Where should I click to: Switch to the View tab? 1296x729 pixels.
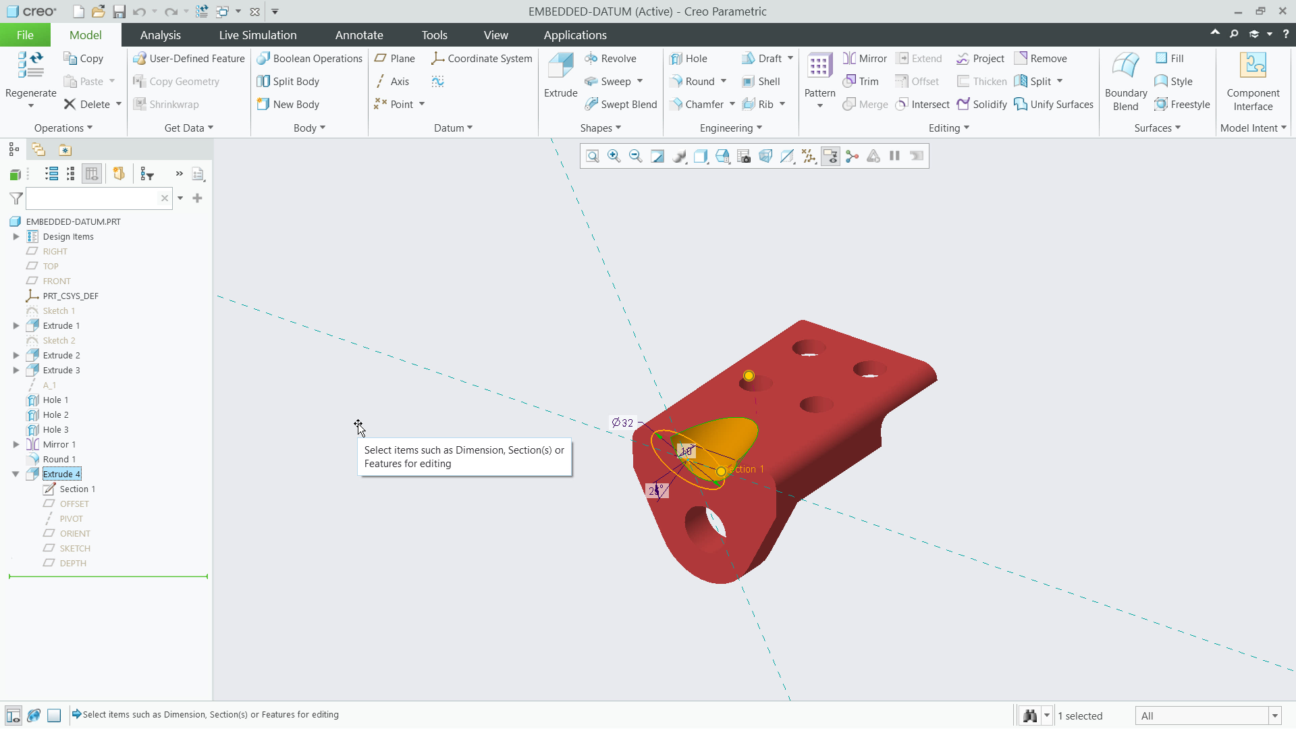pyautogui.click(x=495, y=35)
